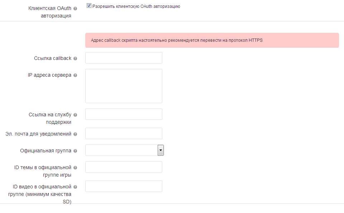Click help icon next to Клиентская OAuth авторизация
344x213 pixels.
pyautogui.click(x=75, y=9)
